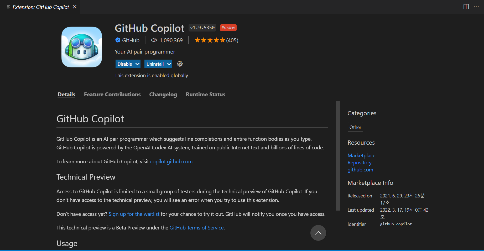This screenshot has height=251, width=484.
Task: Switch to the Feature Contributions tab
Action: 112,95
